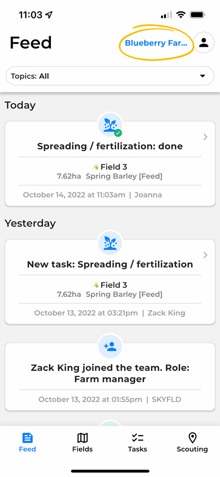
Task: Open New task: Spreading / fertilization entry
Action: (110, 282)
